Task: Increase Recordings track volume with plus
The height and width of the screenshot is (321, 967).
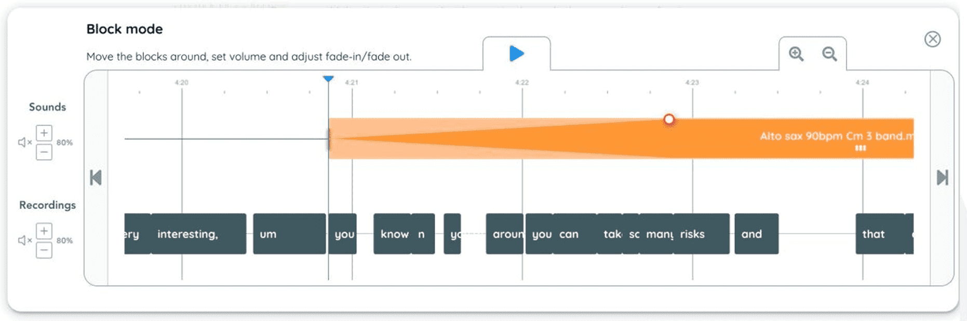Action: click(44, 231)
